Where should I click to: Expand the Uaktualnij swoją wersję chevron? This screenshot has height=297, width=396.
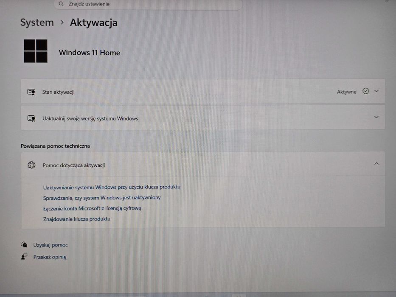coord(376,118)
